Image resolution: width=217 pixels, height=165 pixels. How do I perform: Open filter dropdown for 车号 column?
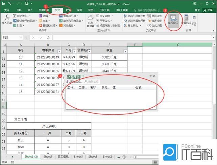(74, 52)
